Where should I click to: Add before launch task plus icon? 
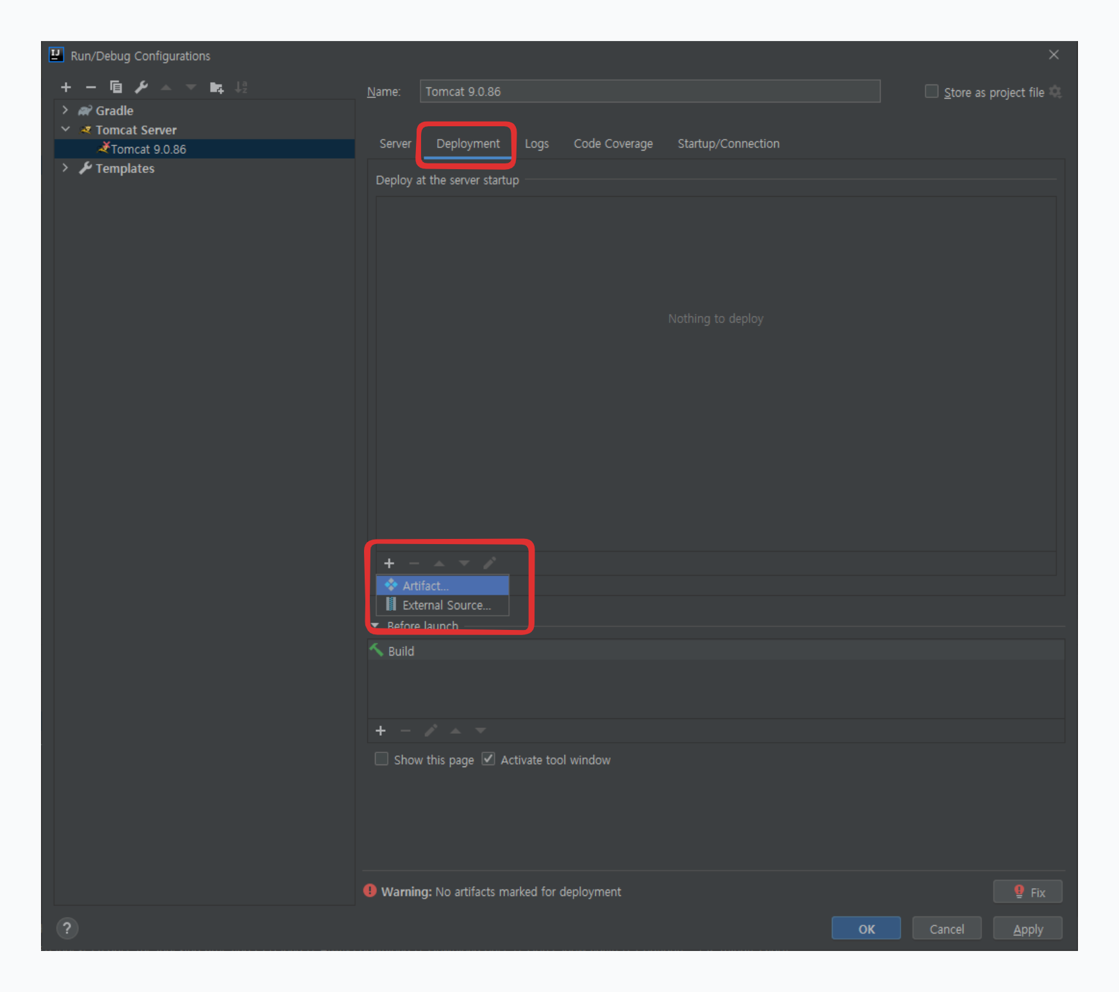click(x=381, y=731)
